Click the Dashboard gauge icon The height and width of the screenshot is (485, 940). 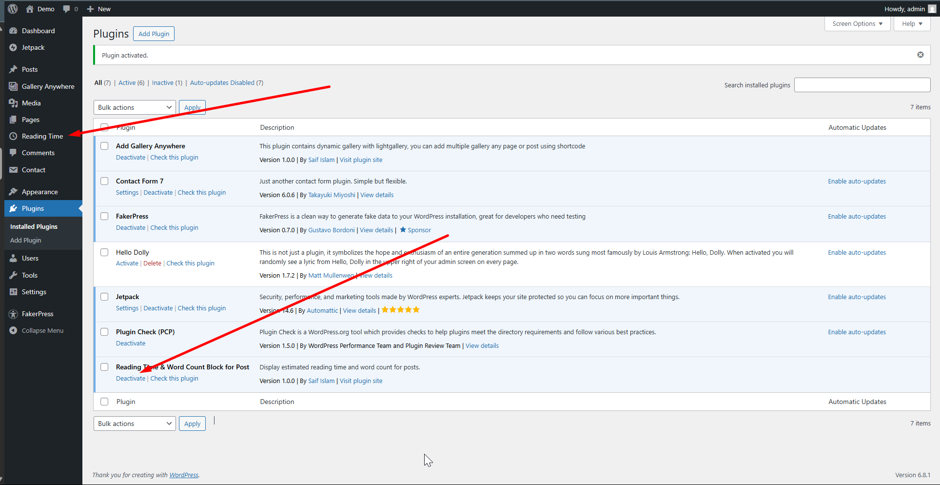pyautogui.click(x=13, y=31)
